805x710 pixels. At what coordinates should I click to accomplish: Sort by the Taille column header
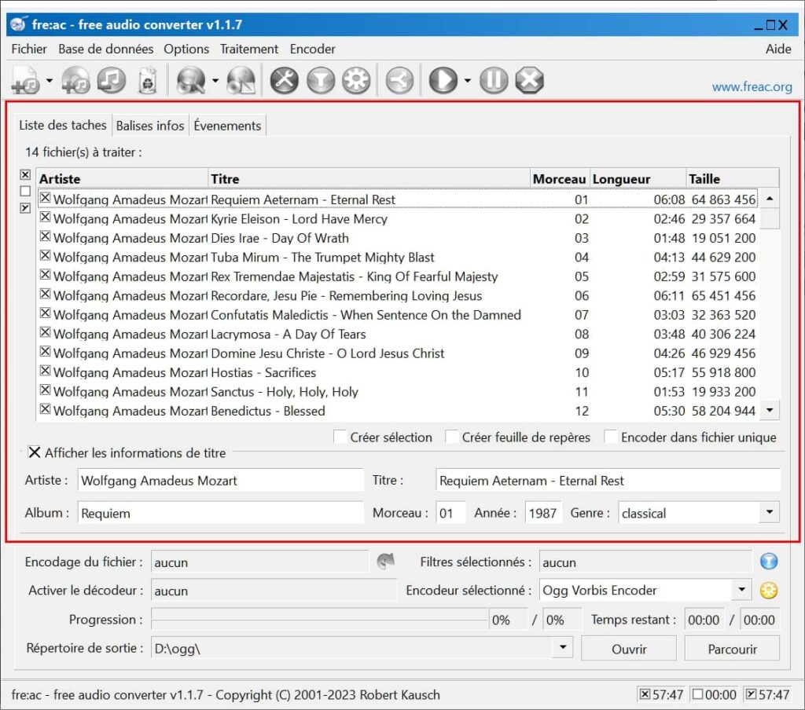tap(732, 178)
